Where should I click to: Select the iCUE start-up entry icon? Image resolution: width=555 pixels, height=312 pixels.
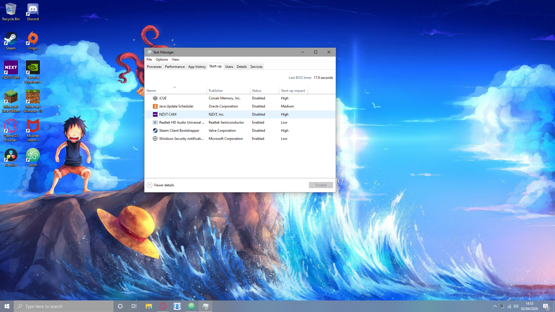[155, 98]
